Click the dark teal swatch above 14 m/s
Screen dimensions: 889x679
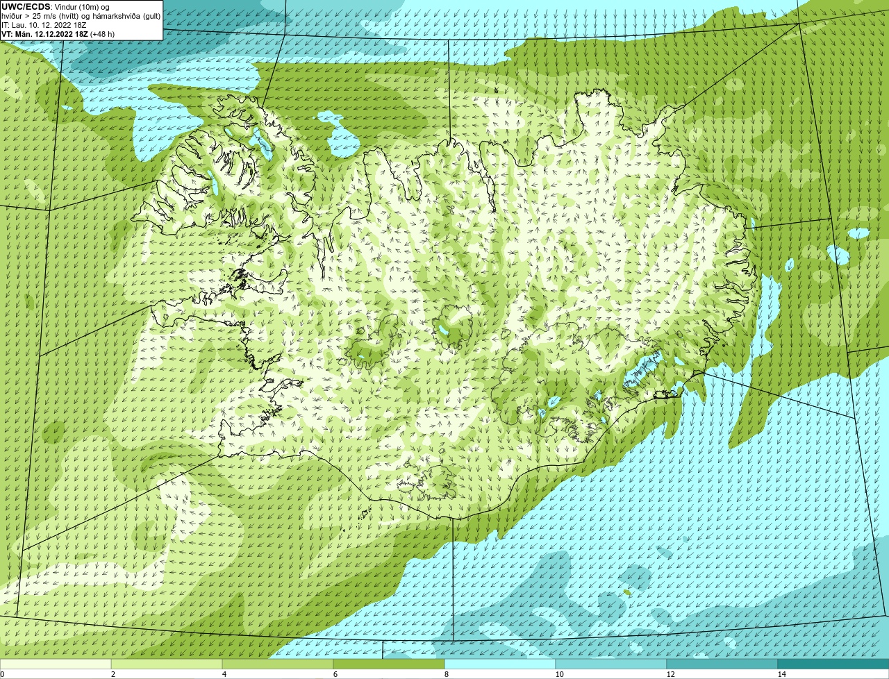coord(833,664)
